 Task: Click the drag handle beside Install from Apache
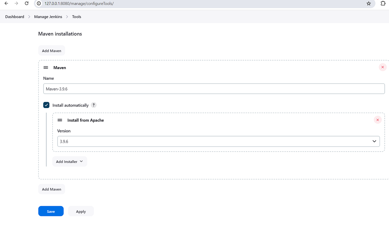[60, 120]
